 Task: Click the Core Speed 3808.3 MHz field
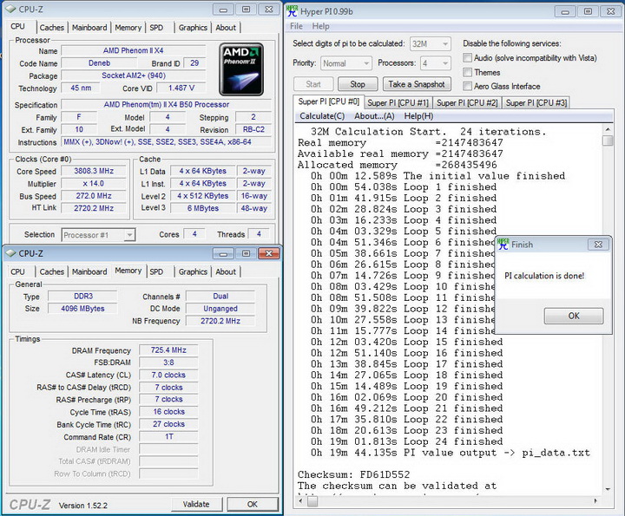[94, 171]
